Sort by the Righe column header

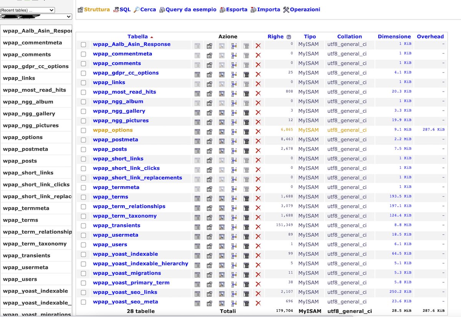[x=275, y=36]
